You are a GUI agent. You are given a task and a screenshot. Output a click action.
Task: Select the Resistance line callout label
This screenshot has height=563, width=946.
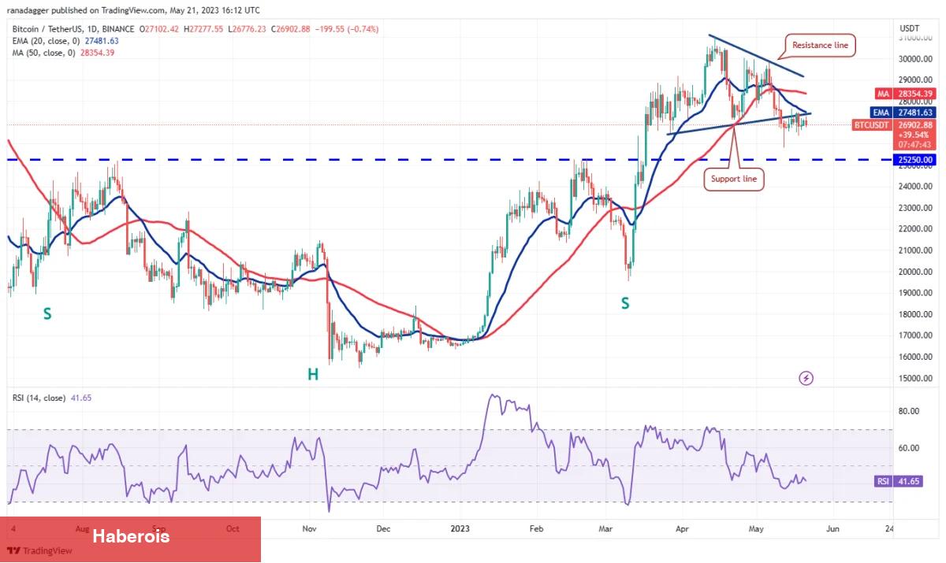click(x=820, y=46)
